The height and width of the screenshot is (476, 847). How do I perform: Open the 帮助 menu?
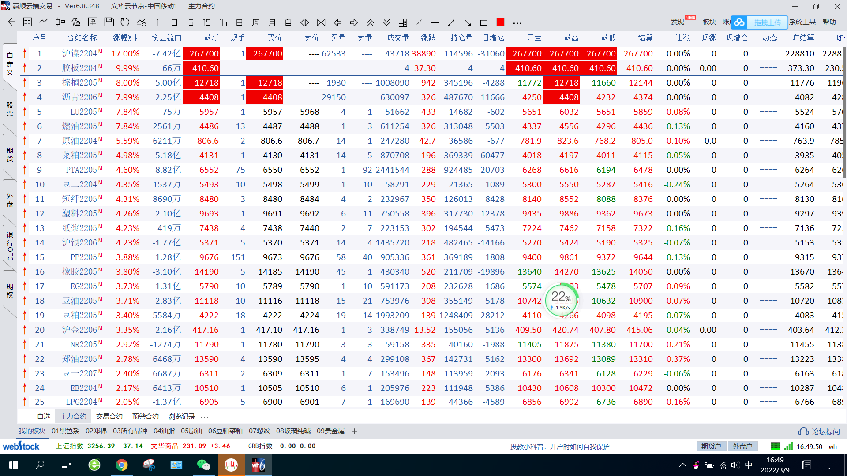pos(829,22)
